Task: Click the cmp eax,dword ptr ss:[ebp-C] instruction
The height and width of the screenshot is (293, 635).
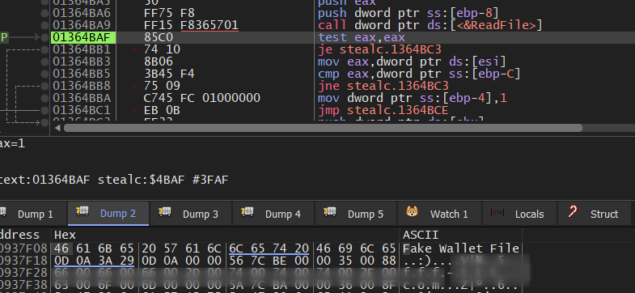Action: (x=419, y=74)
